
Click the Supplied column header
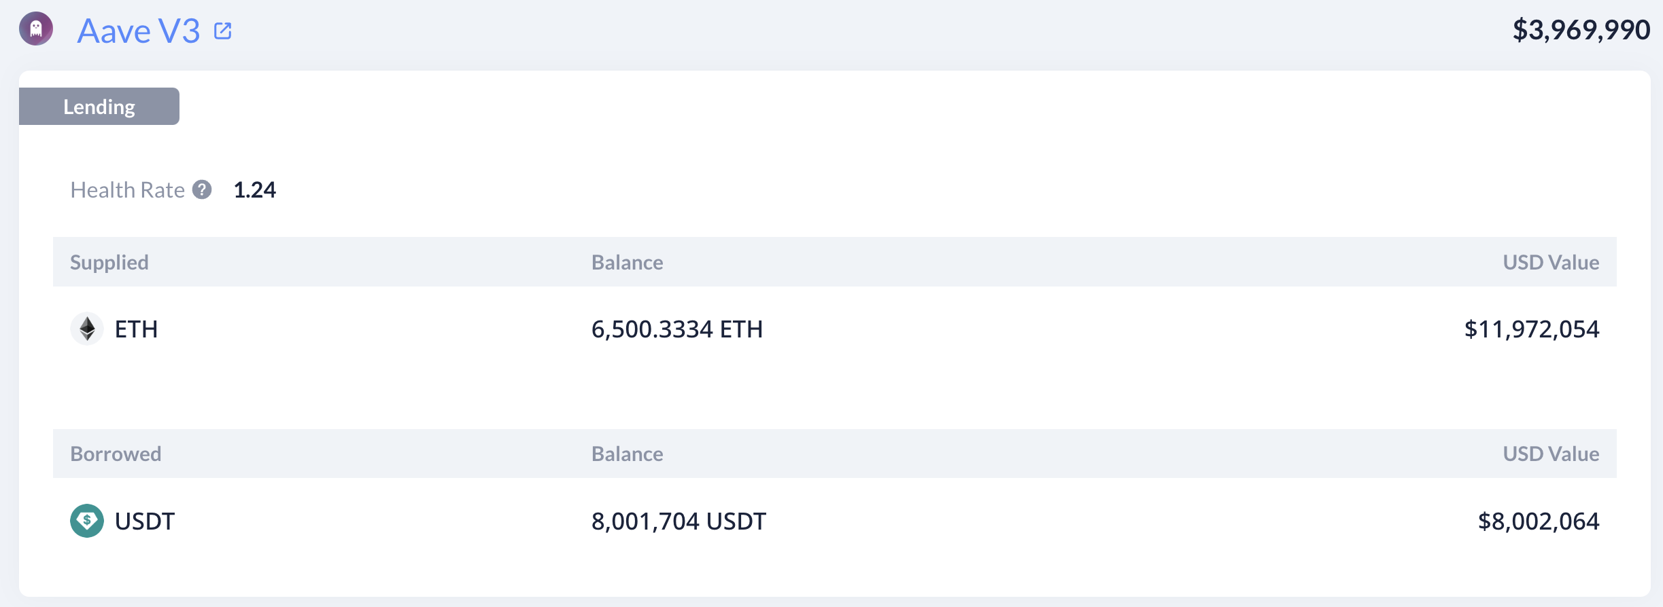click(109, 262)
